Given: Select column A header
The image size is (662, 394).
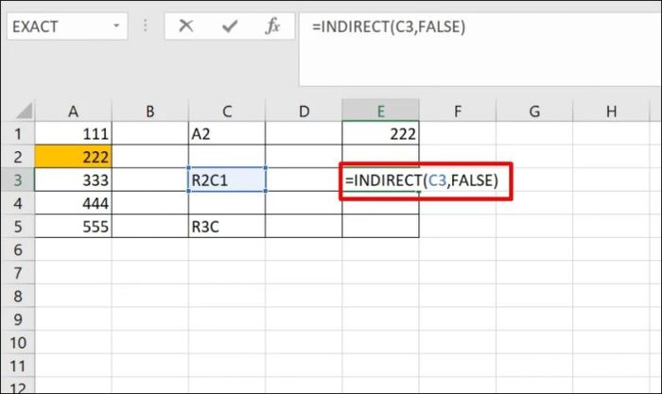Looking at the screenshot, I should tap(74, 111).
